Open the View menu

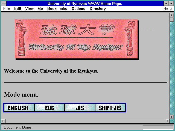coord(30,9)
